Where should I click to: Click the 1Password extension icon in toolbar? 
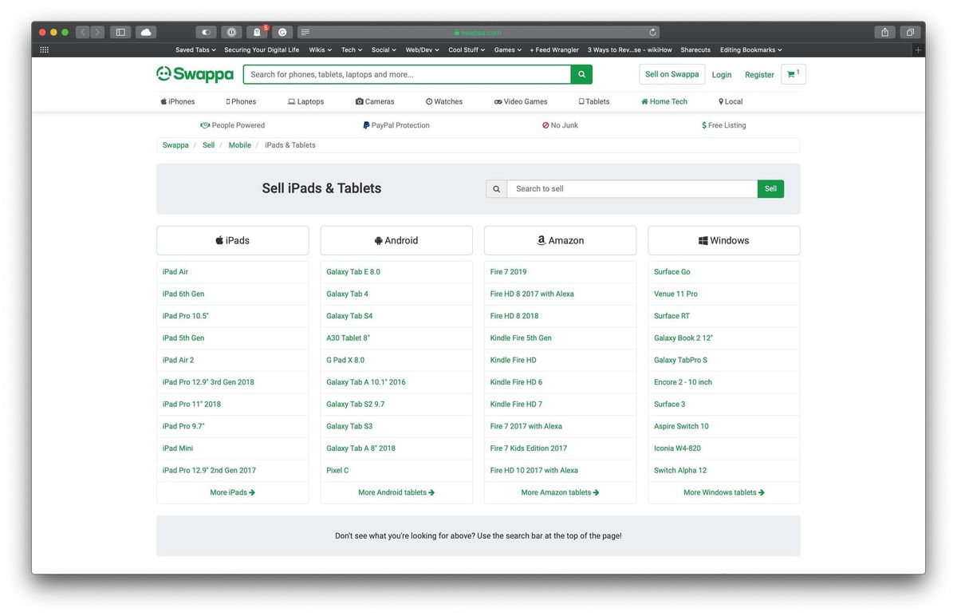231,32
